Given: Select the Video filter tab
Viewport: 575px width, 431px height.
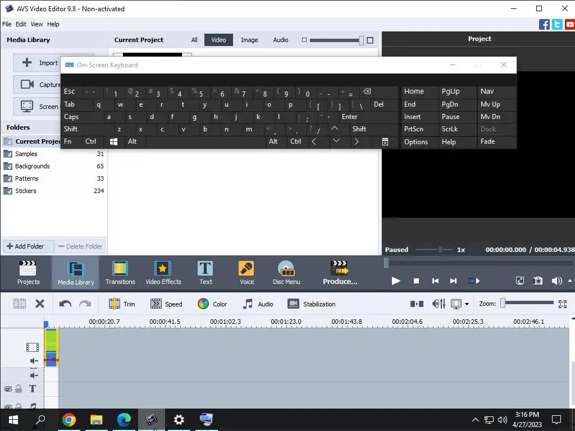Looking at the screenshot, I should (x=218, y=40).
